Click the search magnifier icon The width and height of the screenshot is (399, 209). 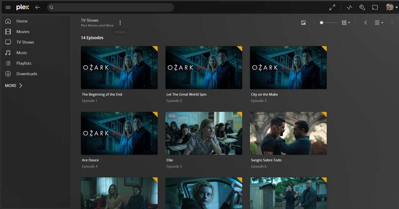tap(52, 7)
